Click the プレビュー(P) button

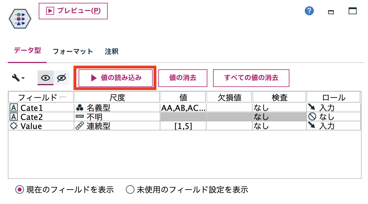point(73,11)
